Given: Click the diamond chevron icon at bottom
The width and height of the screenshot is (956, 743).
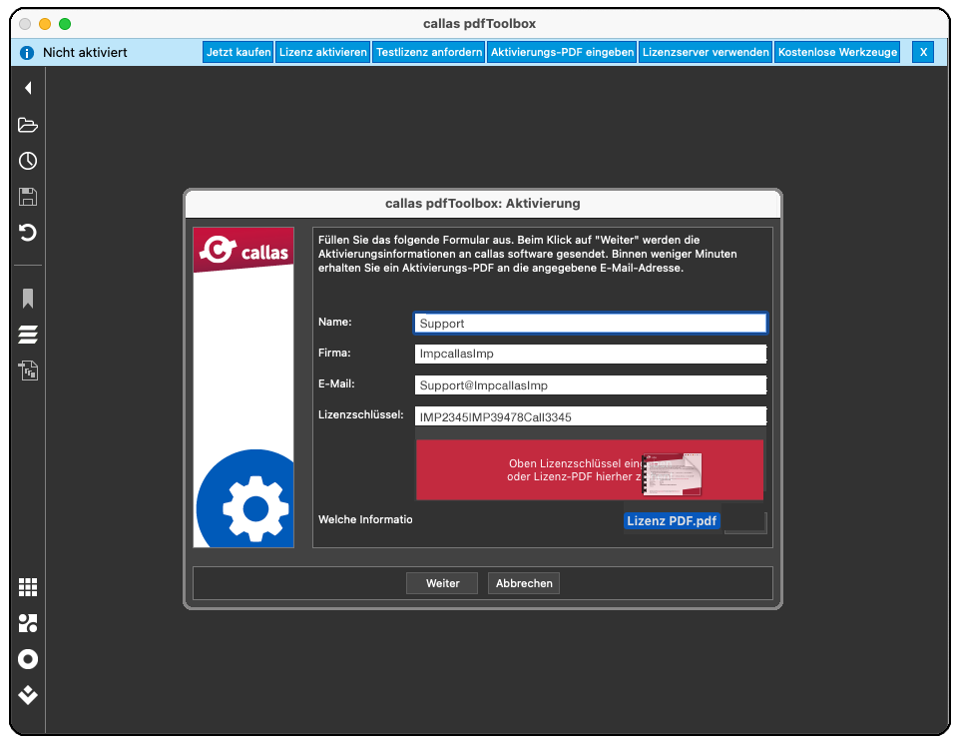Looking at the screenshot, I should coord(28,695).
